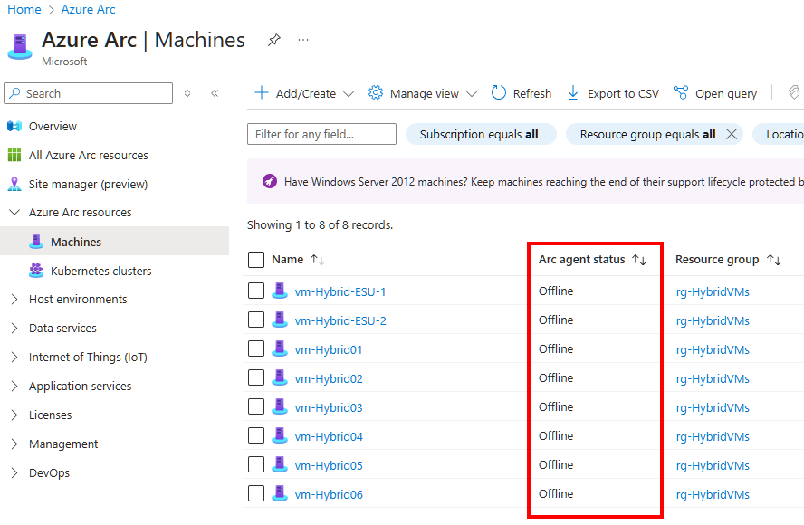Click the Site manager (preview) icon
Screen dimensions: 804x525
click(14, 184)
